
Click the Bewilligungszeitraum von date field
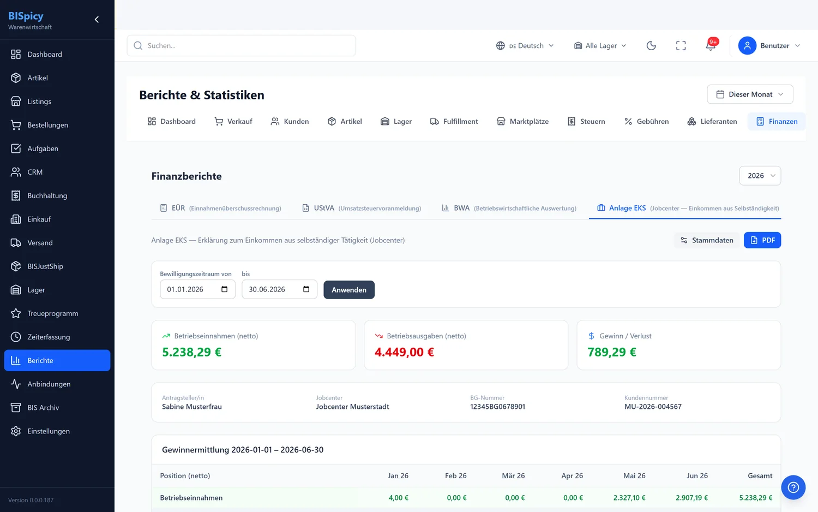pos(197,289)
